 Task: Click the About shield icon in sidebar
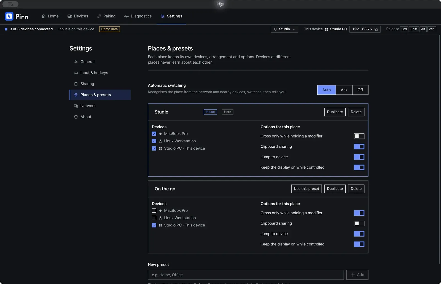click(x=76, y=117)
